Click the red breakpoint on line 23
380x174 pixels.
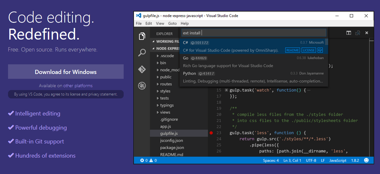(x=211, y=133)
